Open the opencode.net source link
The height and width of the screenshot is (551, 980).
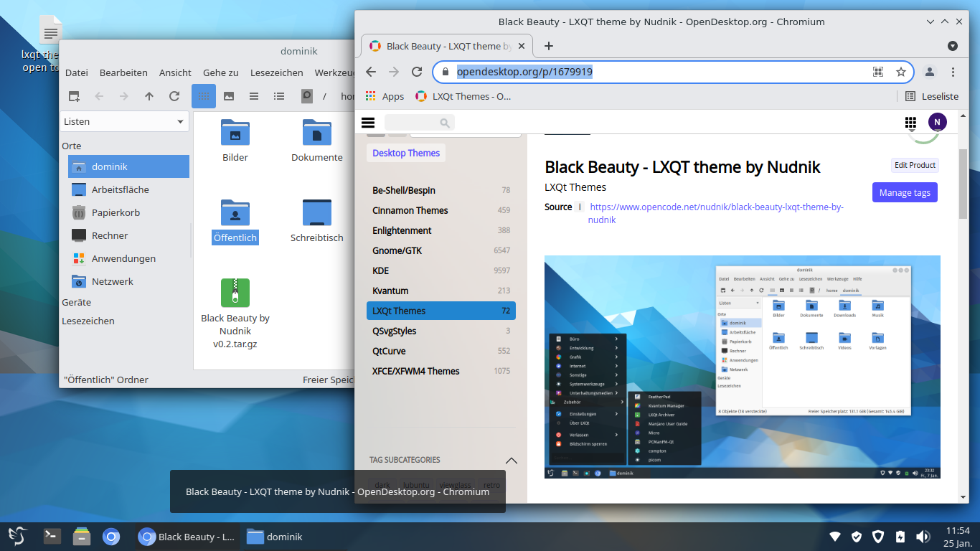click(717, 213)
